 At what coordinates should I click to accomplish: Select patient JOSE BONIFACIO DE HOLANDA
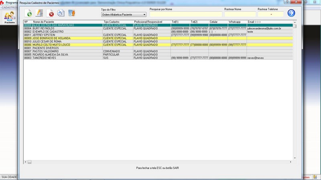pyautogui.click(x=158, y=38)
